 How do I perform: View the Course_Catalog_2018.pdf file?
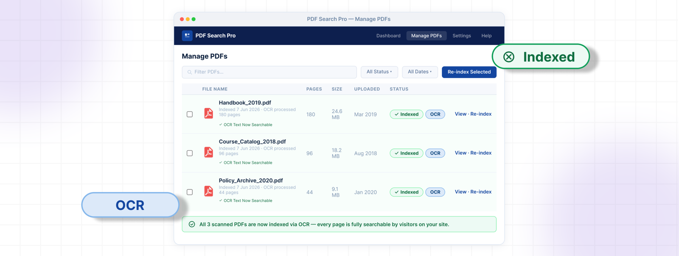point(460,153)
